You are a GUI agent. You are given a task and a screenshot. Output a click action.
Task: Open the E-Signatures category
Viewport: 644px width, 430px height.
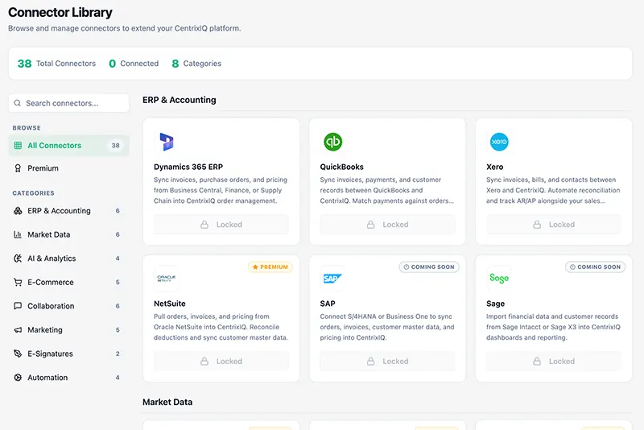pos(69,354)
